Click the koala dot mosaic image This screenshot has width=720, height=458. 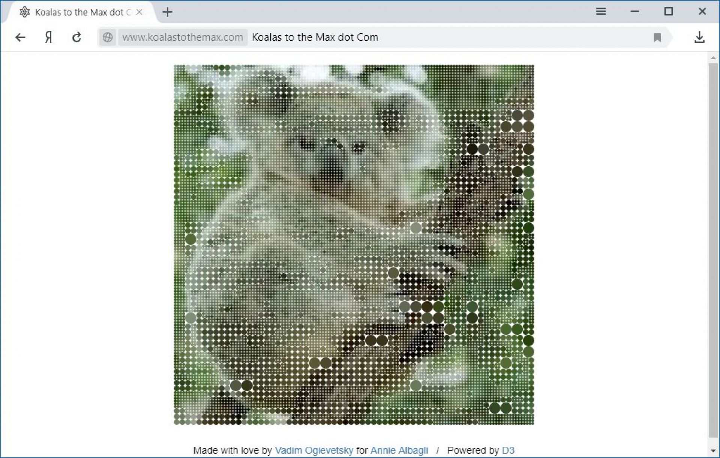pyautogui.click(x=354, y=244)
